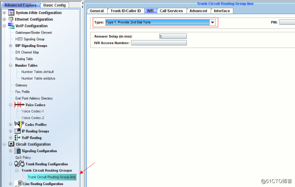This screenshot has height=187, width=295.
Task: Select Voice Codec-1 item
Action: tap(33, 111)
